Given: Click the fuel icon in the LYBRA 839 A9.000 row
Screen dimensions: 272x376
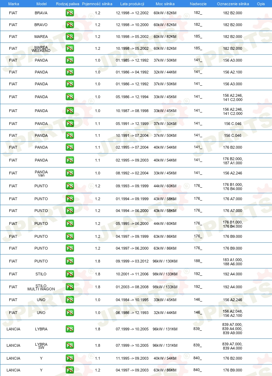Looking at the screenshot, I should 70,329.
